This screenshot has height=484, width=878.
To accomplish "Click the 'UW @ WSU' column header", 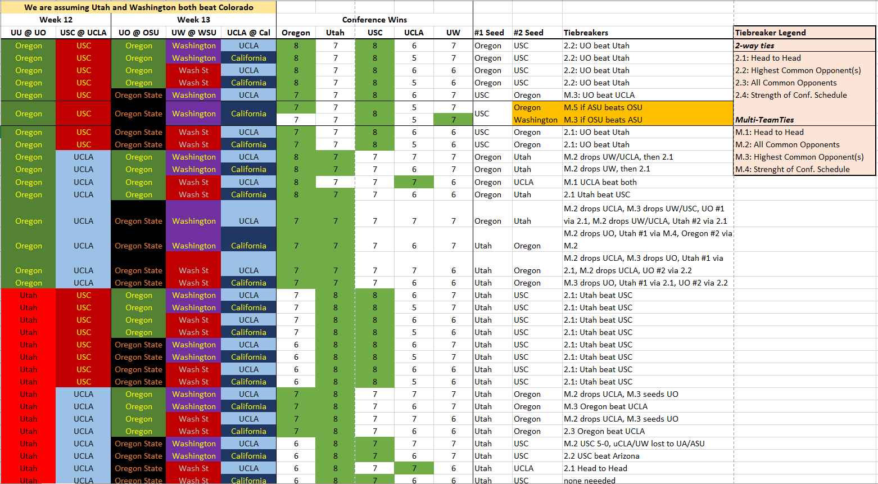I will point(193,33).
